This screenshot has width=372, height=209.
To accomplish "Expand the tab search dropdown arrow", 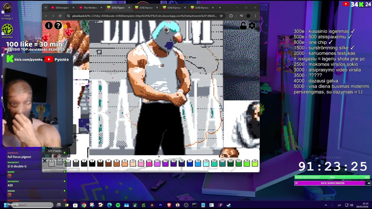I will 46,8.
